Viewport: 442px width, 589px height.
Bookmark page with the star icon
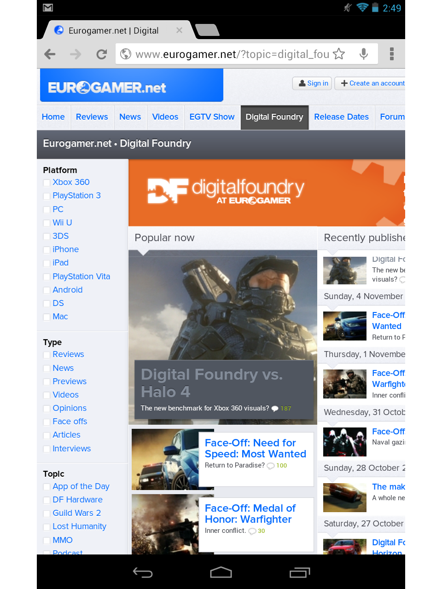339,54
